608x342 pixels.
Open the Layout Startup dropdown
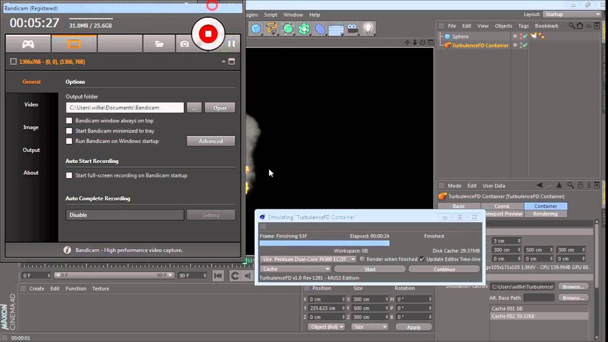(x=572, y=14)
